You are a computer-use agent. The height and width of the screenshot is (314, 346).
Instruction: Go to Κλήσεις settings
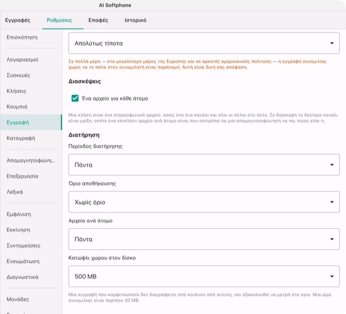pyautogui.click(x=31, y=91)
